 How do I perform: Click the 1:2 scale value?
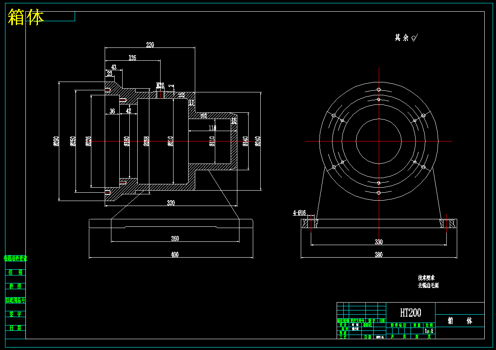point(429,331)
